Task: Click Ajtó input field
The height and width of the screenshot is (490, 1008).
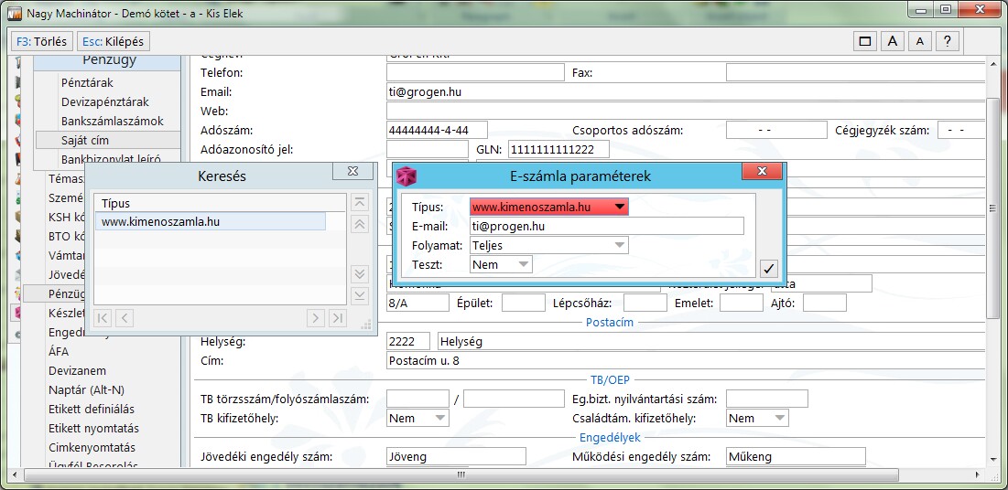Action: pyautogui.click(x=825, y=303)
